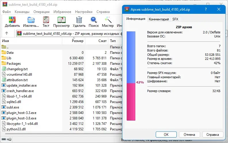Click the Общий размер value 53 028 551
This screenshot has height=143, width=228.
click(x=212, y=55)
